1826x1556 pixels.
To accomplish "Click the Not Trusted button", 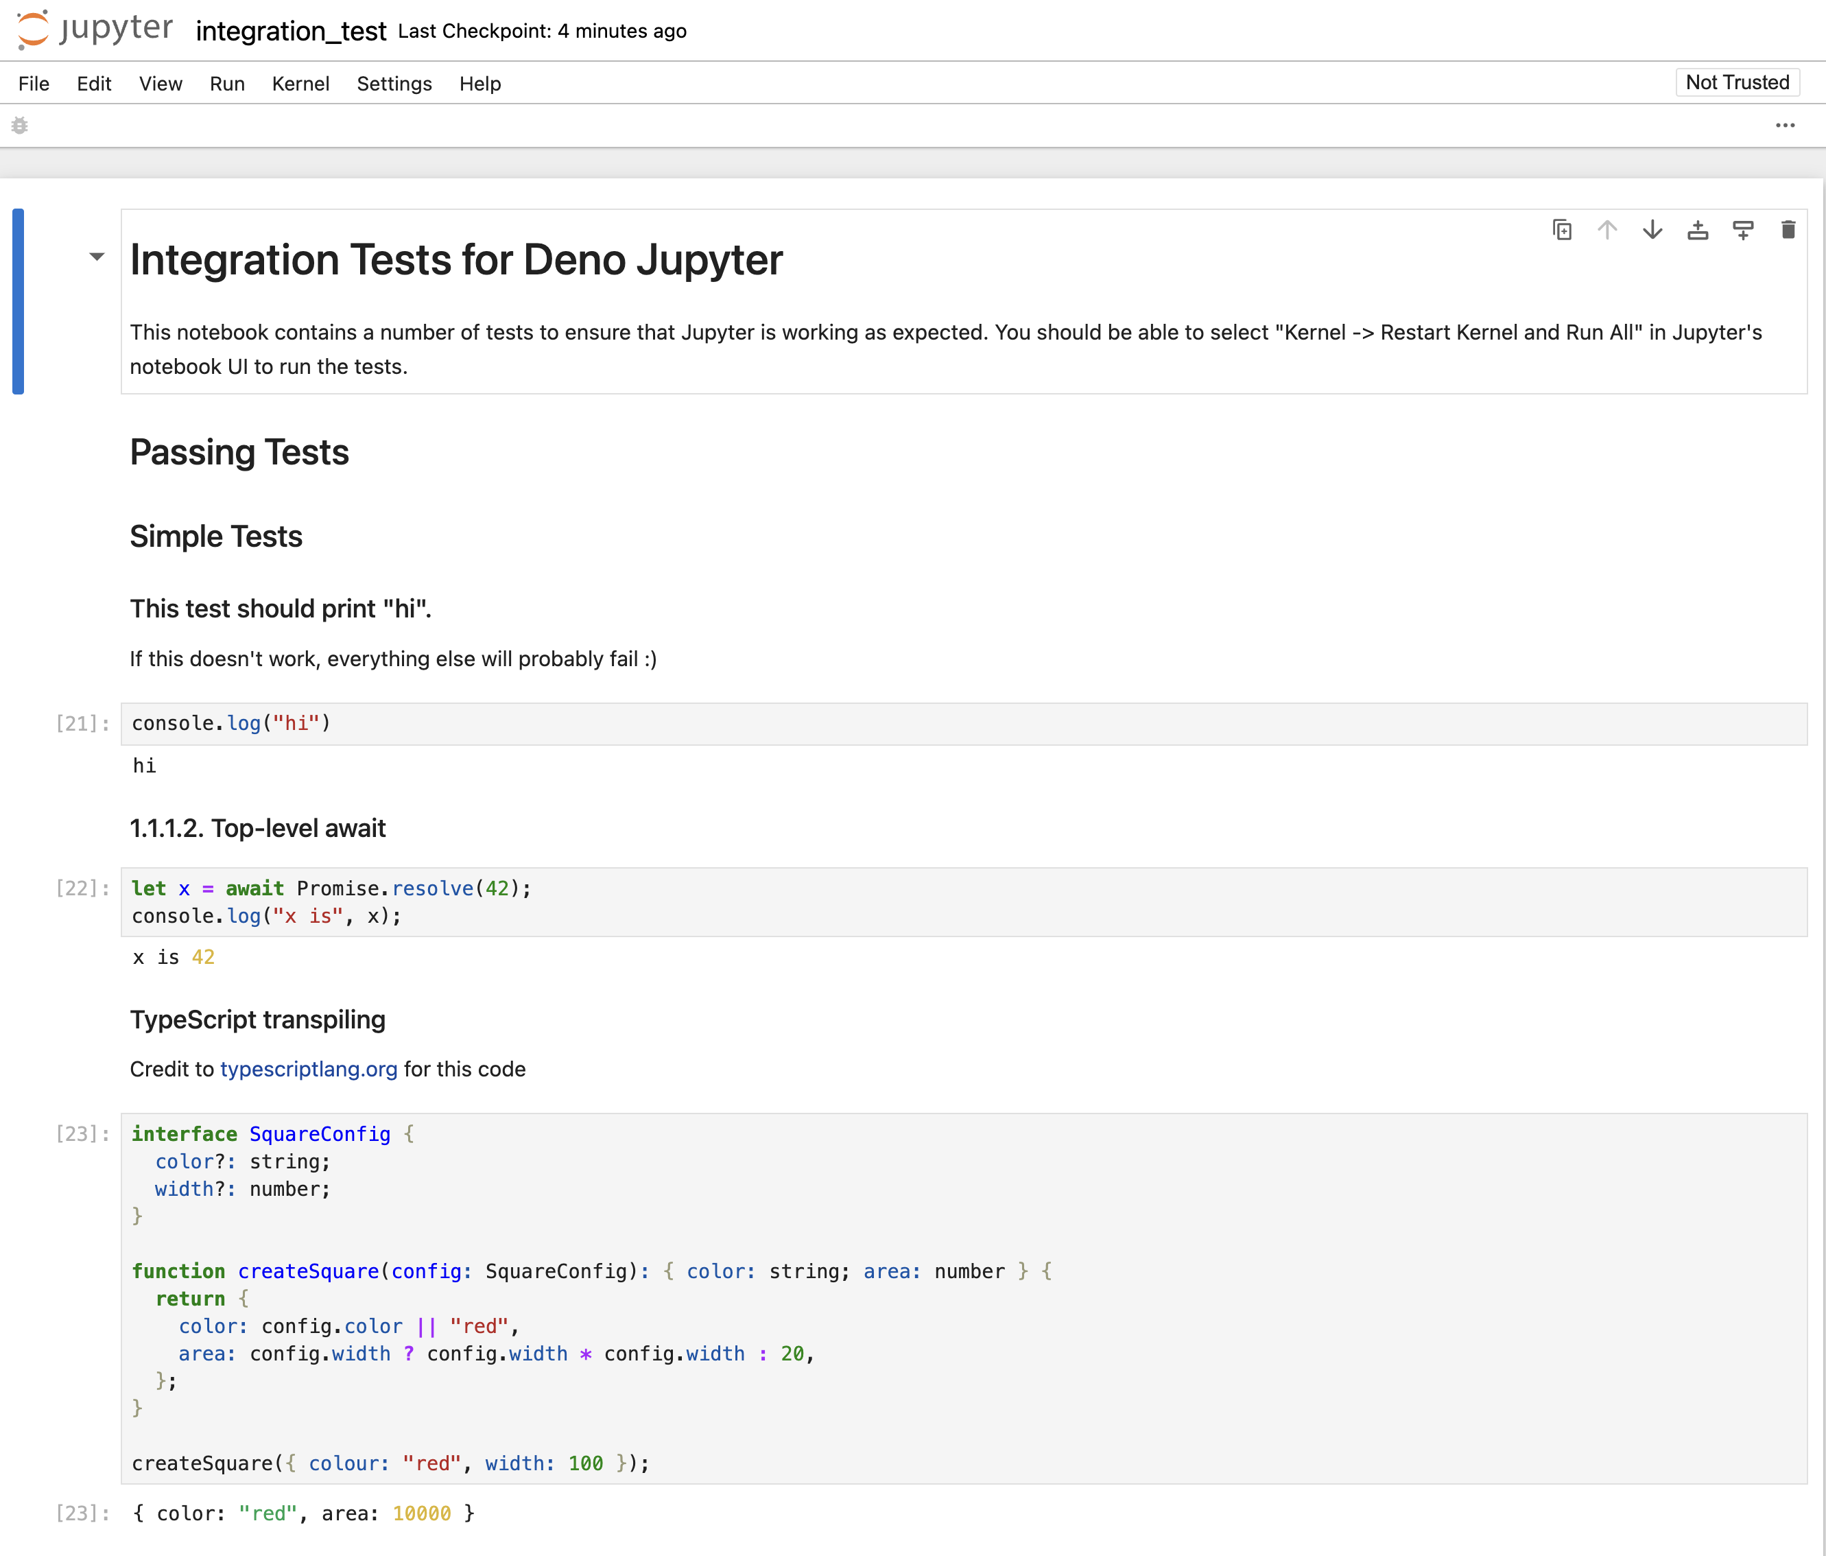I will point(1736,82).
